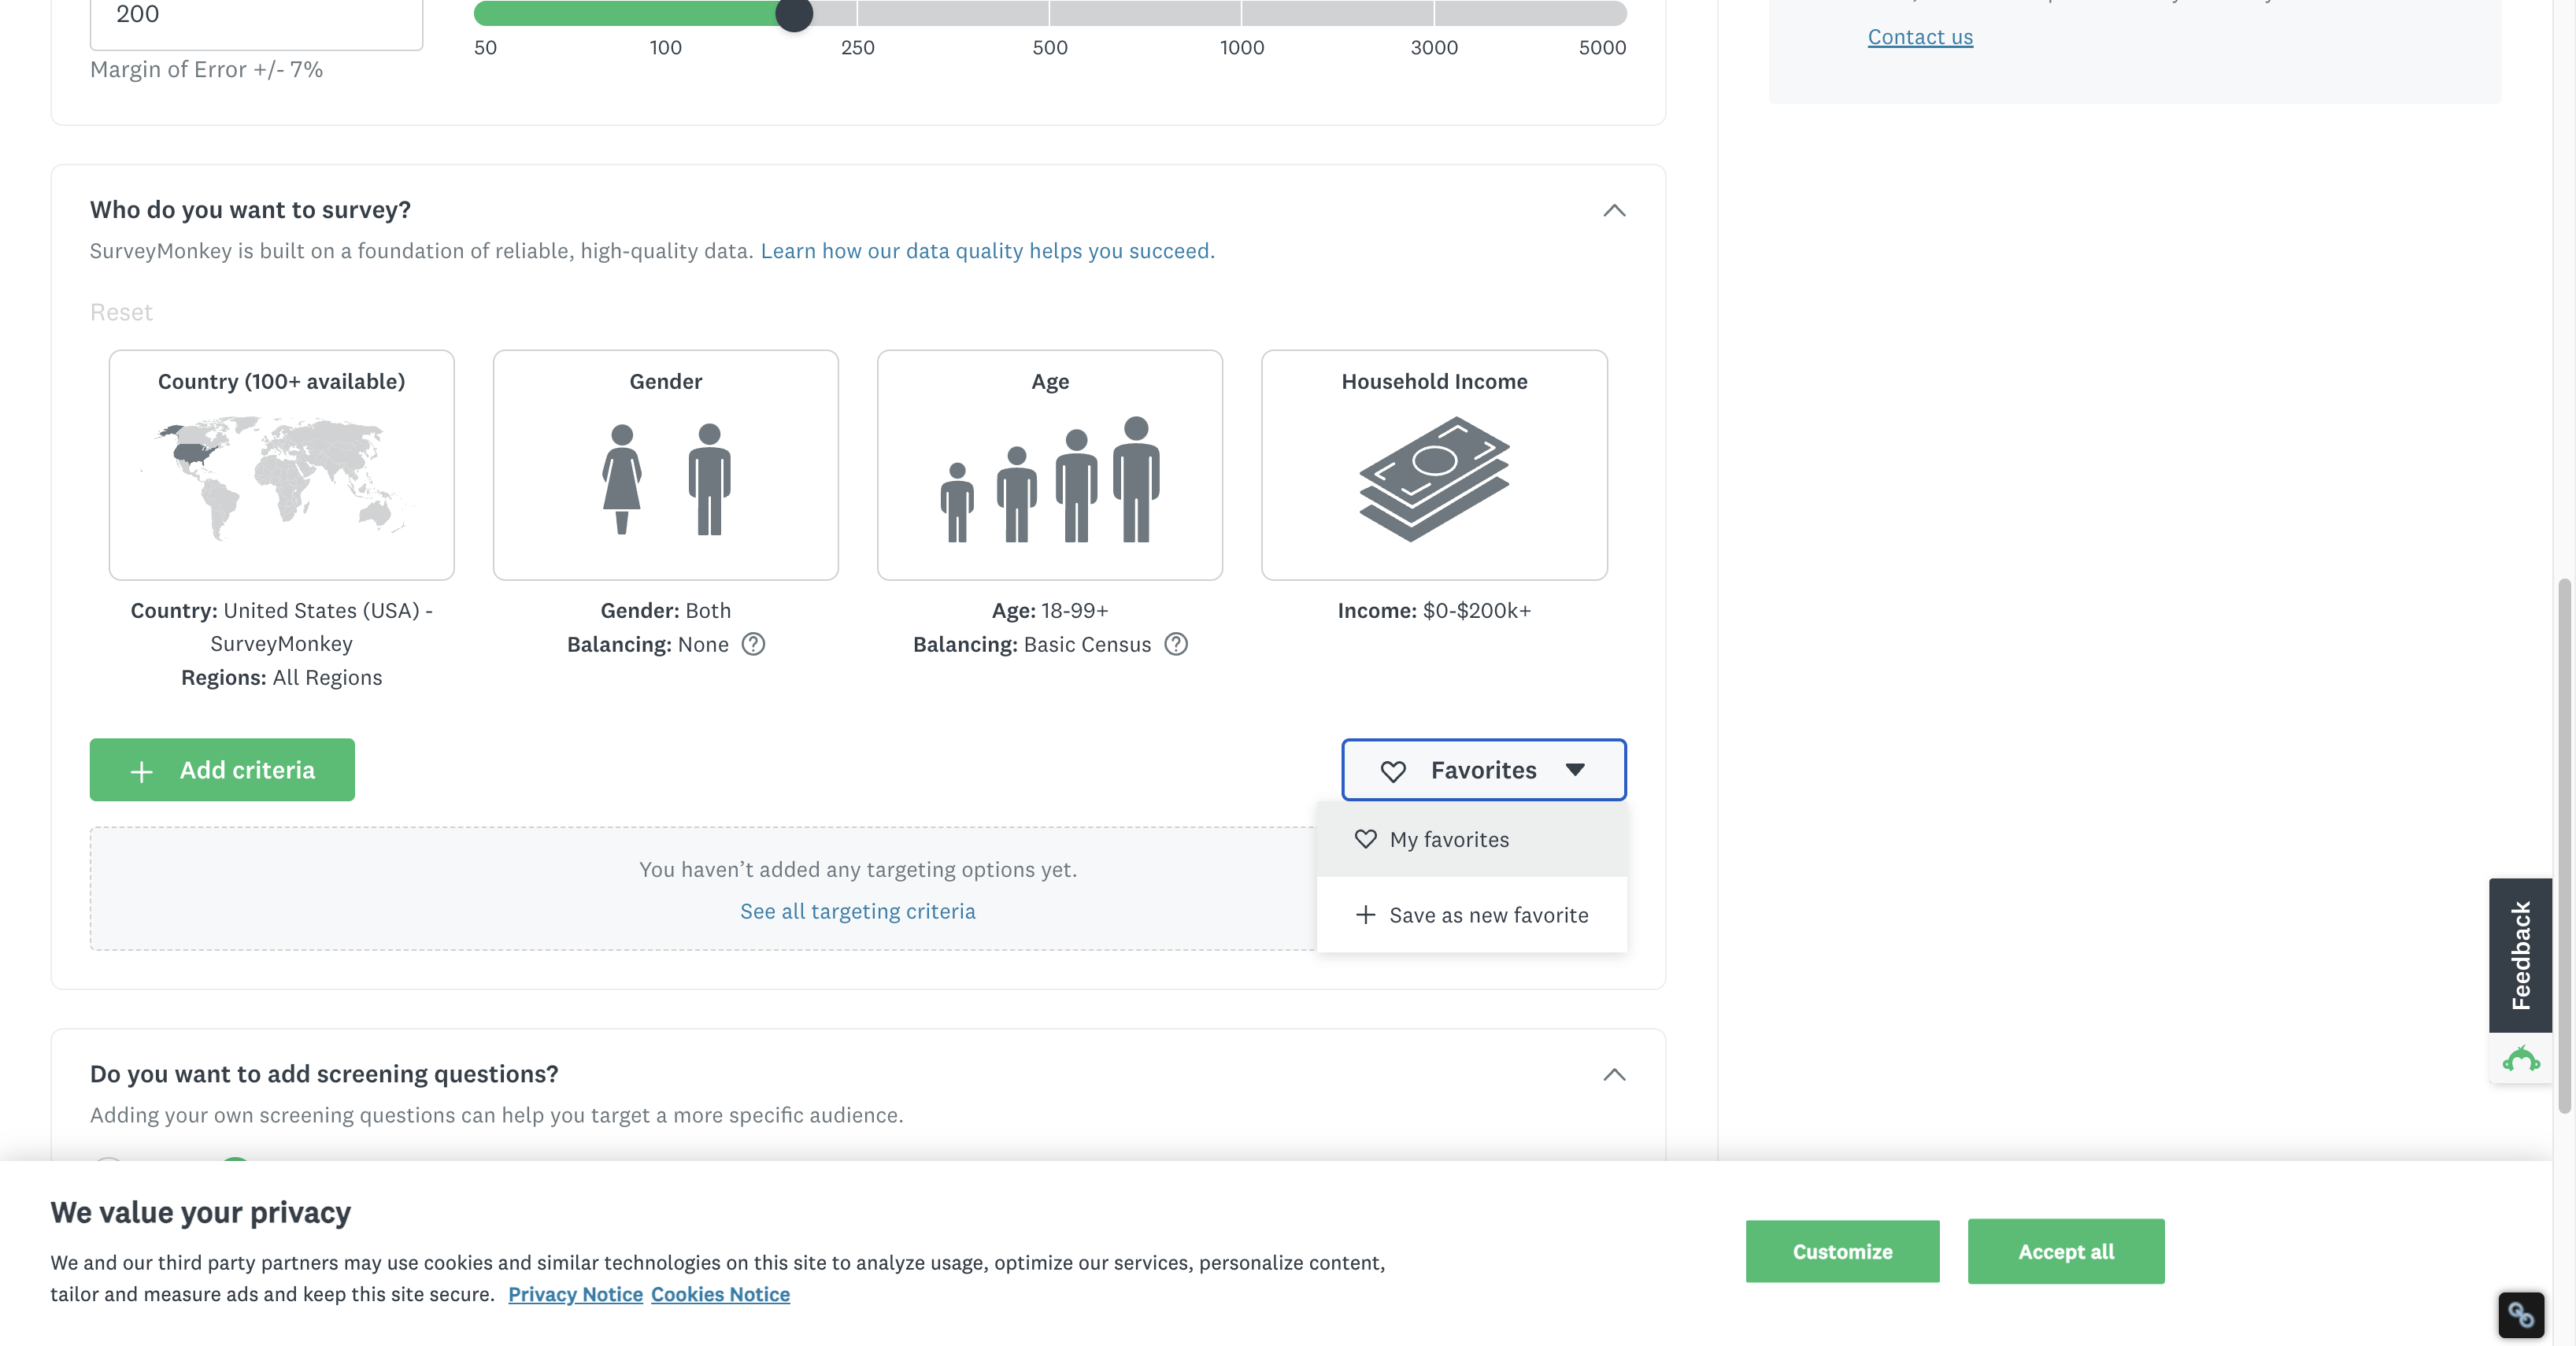Collapse the 'Who do you want to survey?' section
Viewport: 2576px width, 1346px height.
coord(1614,210)
